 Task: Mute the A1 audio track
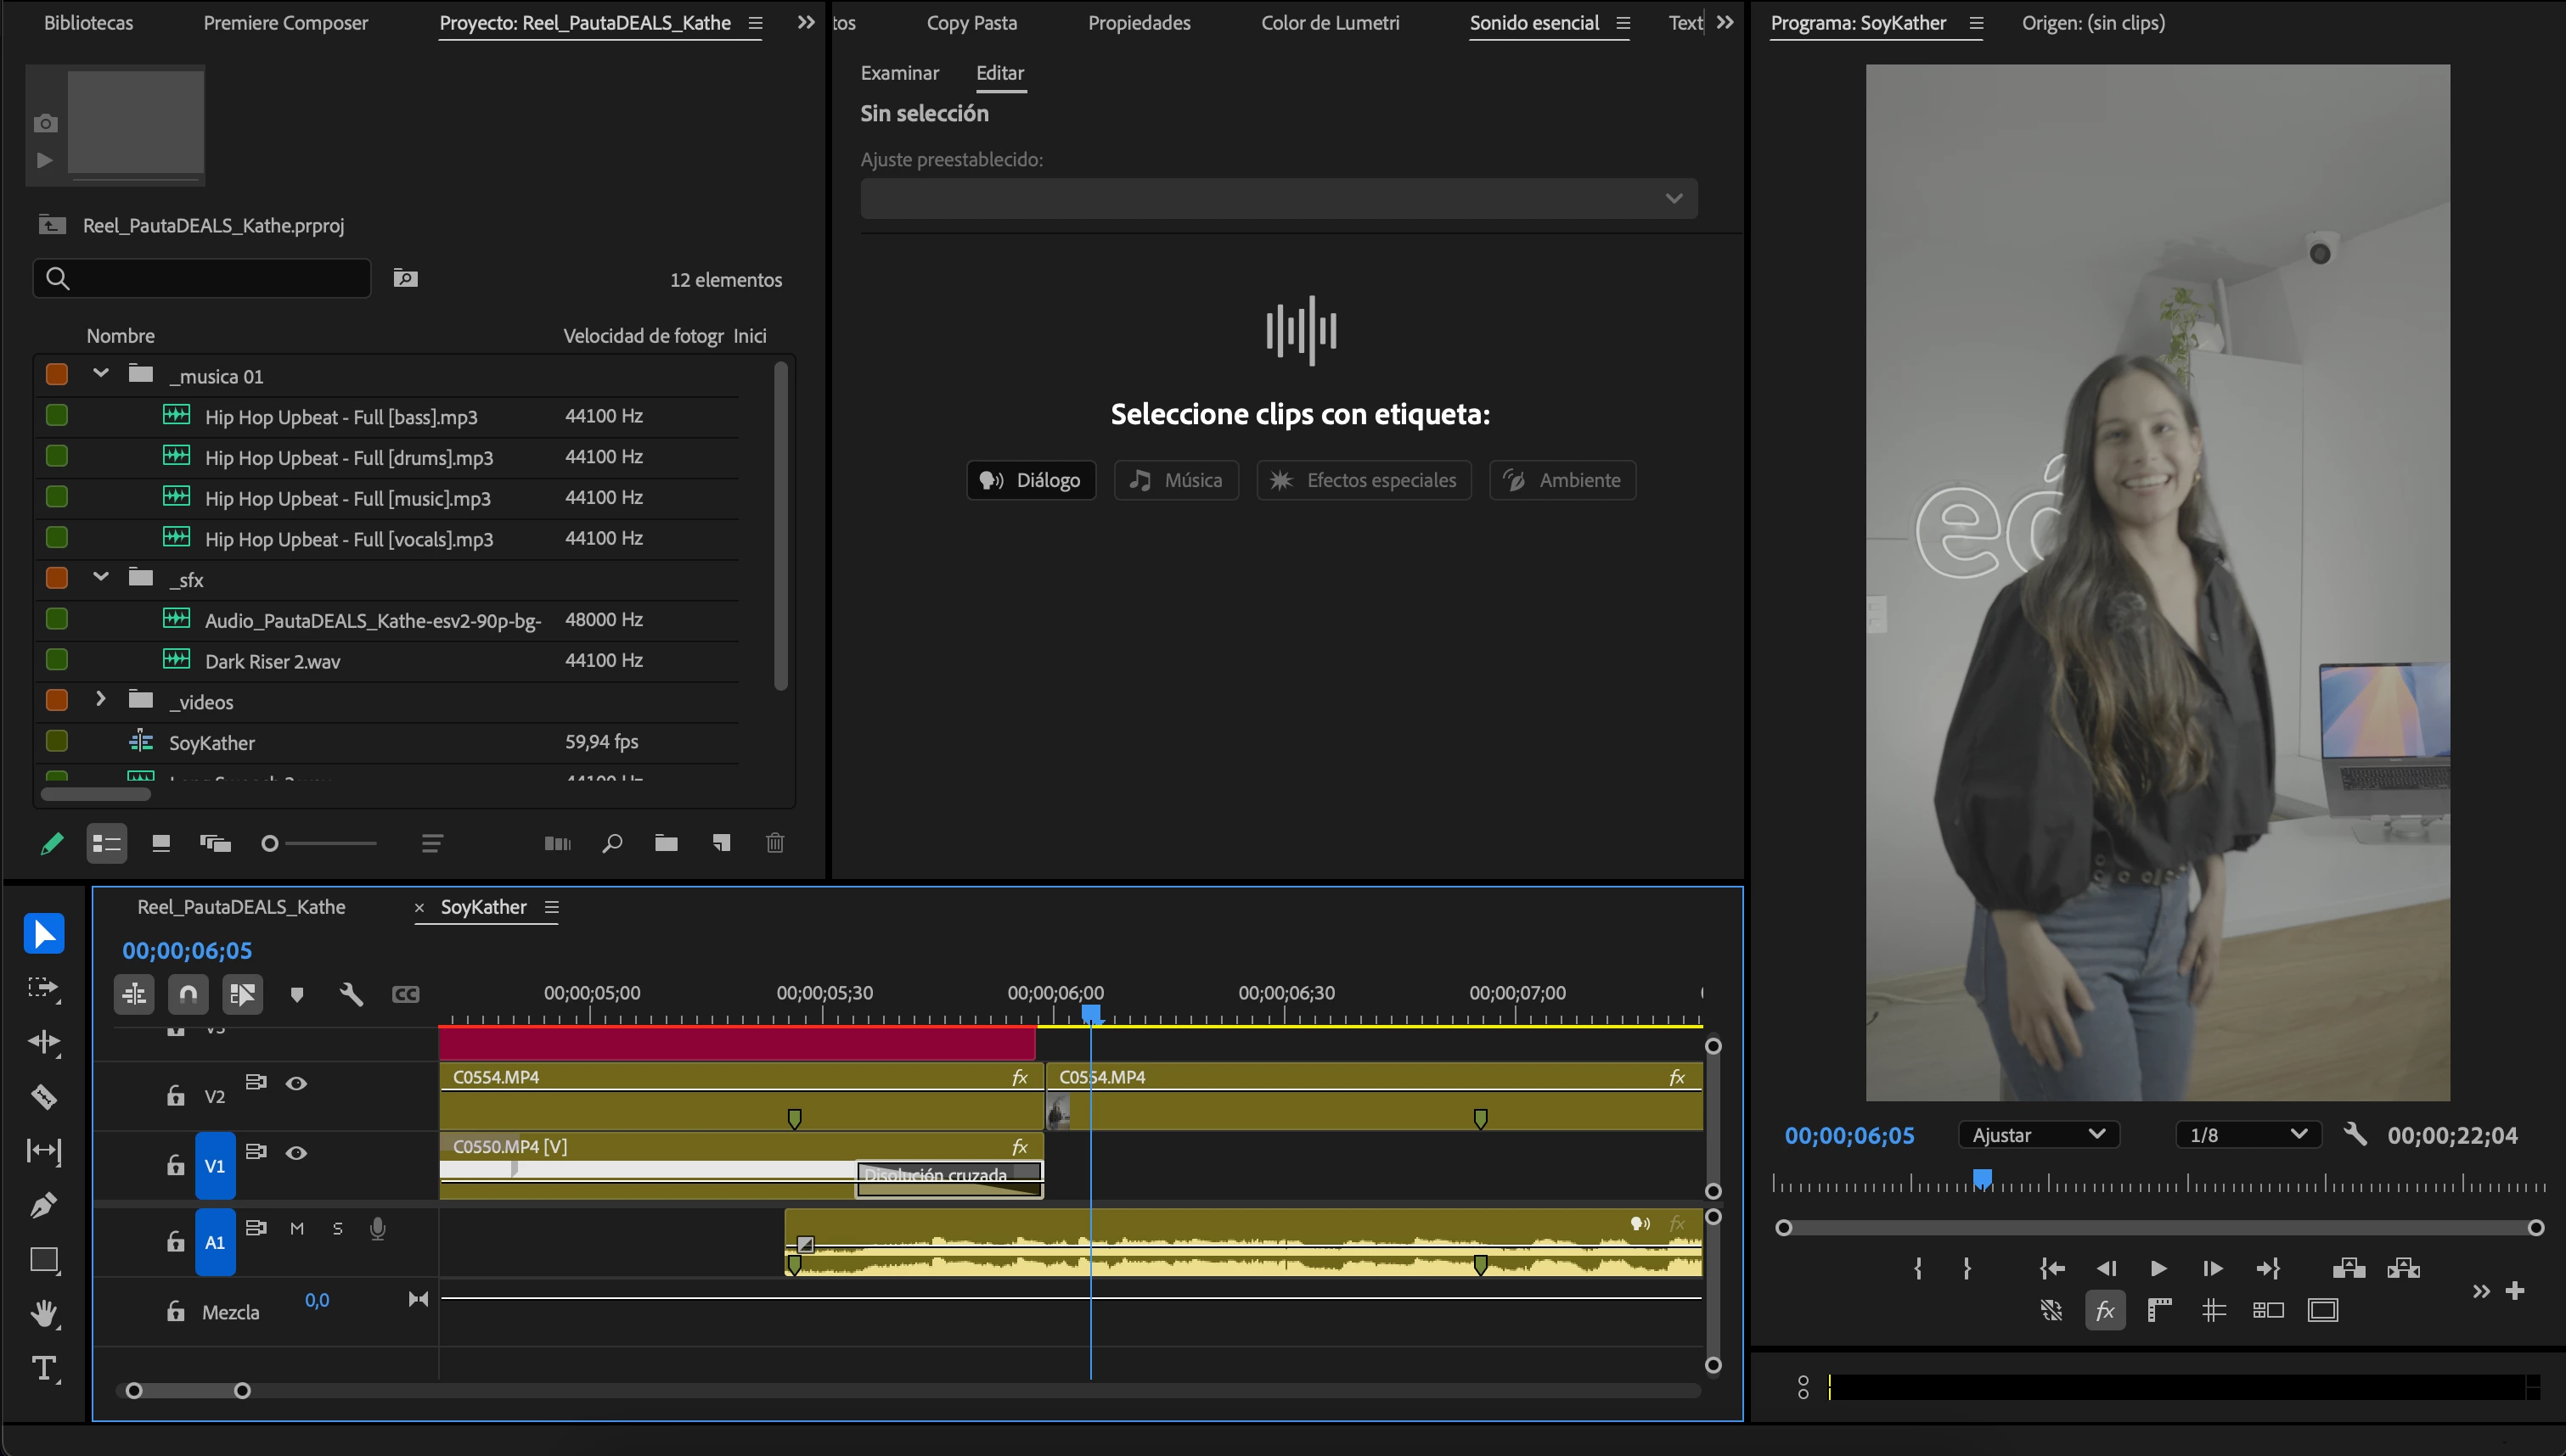[297, 1228]
